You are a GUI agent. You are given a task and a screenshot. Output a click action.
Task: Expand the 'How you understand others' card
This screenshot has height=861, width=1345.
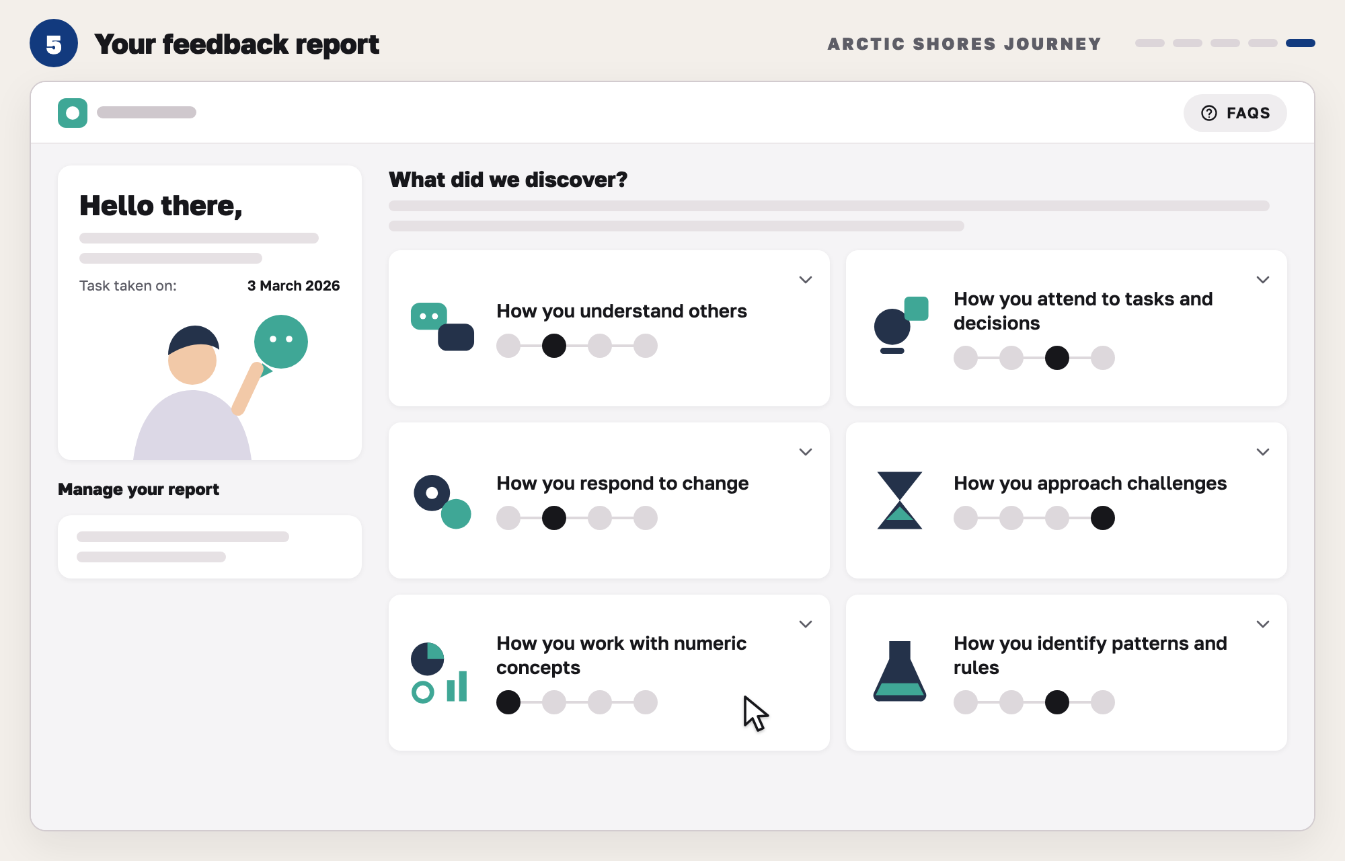[806, 280]
